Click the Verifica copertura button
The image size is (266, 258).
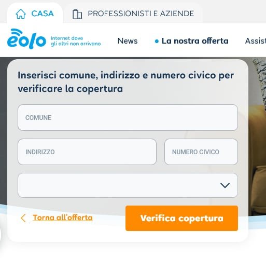tap(181, 218)
